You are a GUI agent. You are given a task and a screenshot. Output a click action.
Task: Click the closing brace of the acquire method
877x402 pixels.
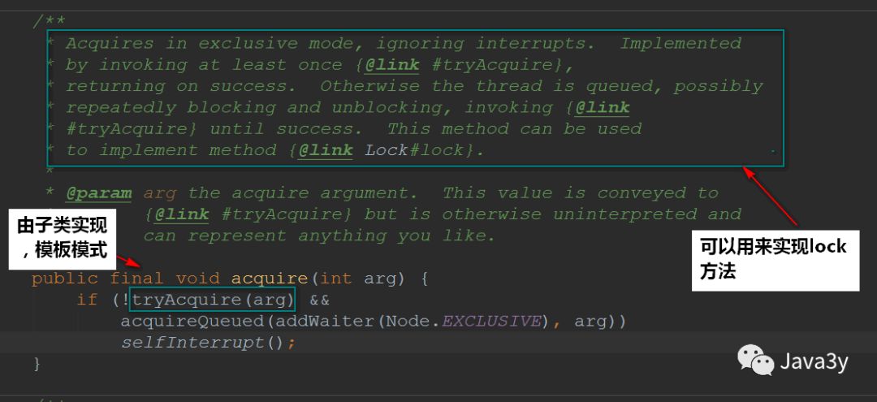coord(37,364)
